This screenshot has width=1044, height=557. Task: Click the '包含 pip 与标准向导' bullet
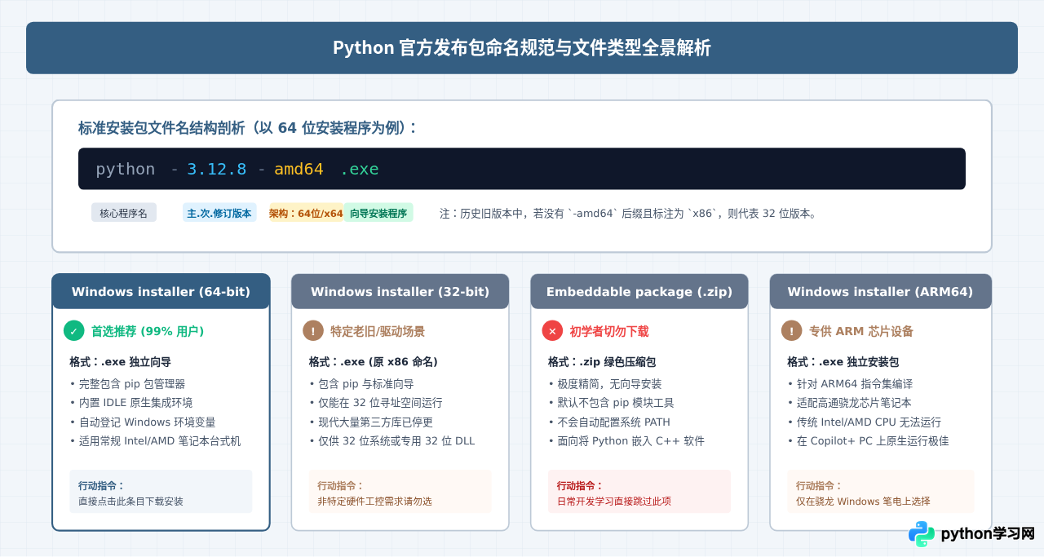click(x=361, y=383)
